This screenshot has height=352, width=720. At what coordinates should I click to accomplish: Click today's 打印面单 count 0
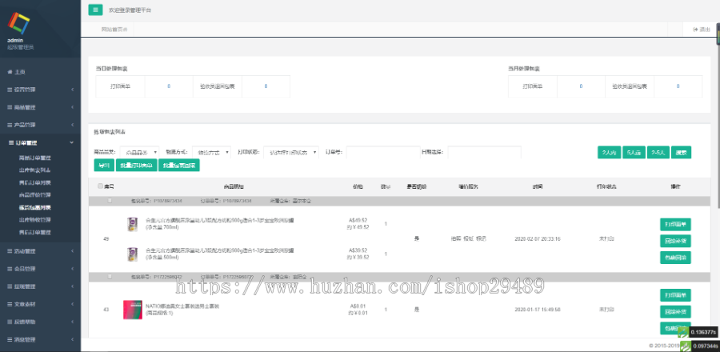(x=169, y=86)
